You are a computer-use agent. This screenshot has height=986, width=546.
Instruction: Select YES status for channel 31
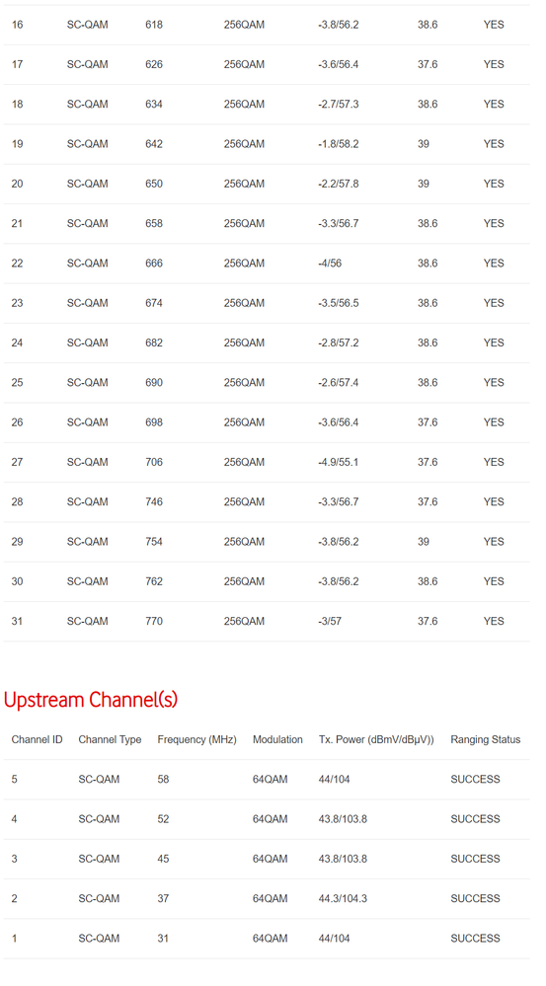[x=494, y=621]
